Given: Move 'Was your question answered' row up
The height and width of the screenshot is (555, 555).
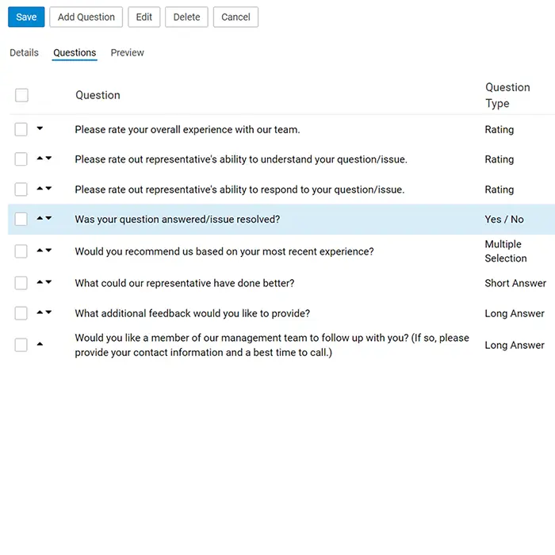Looking at the screenshot, I should pos(40,218).
